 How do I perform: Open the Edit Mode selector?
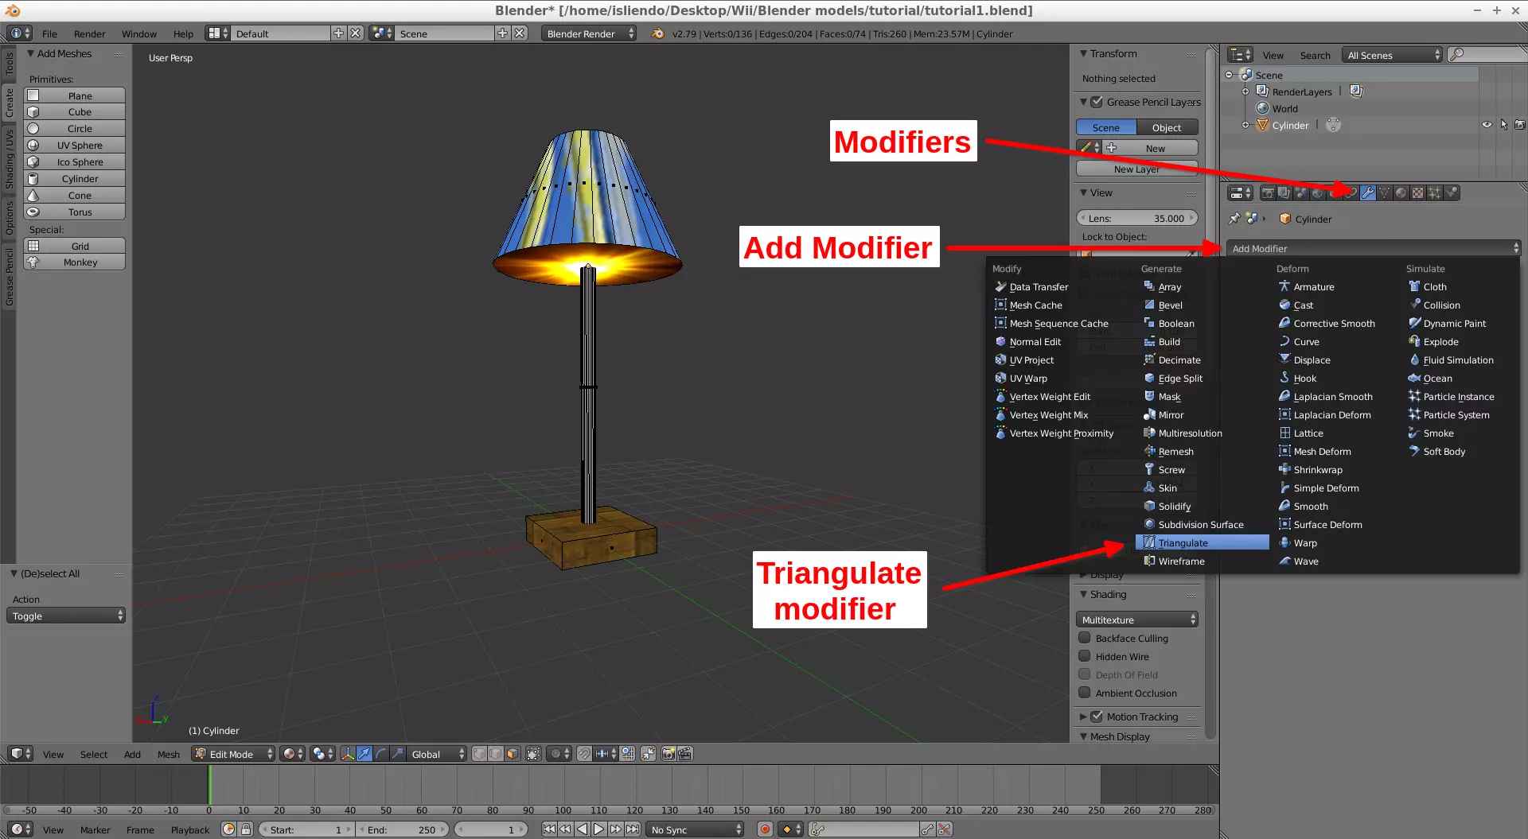click(x=233, y=754)
